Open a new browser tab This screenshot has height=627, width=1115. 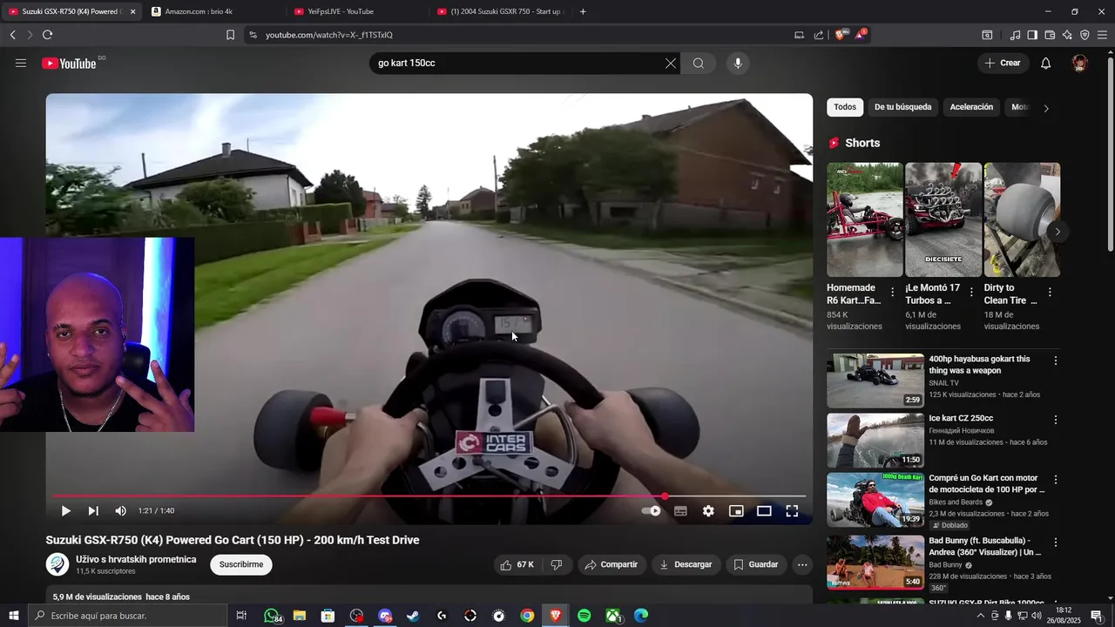(583, 11)
